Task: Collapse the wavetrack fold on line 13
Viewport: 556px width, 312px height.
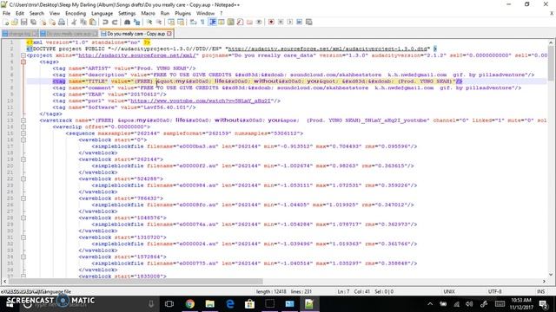Action: [23, 120]
